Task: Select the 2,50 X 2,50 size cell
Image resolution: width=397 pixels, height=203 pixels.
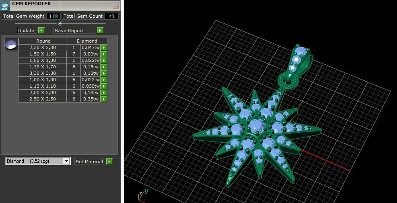Action: 43,99
